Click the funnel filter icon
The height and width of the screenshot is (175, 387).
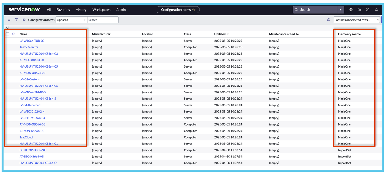click(17, 20)
